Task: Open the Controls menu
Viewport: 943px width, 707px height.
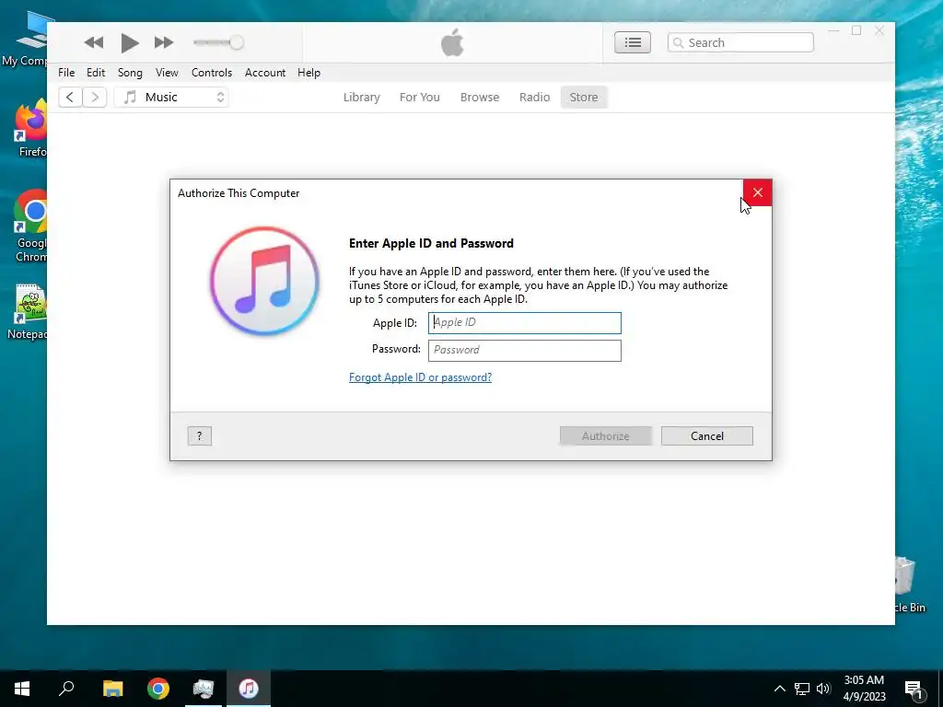Action: 212,72
